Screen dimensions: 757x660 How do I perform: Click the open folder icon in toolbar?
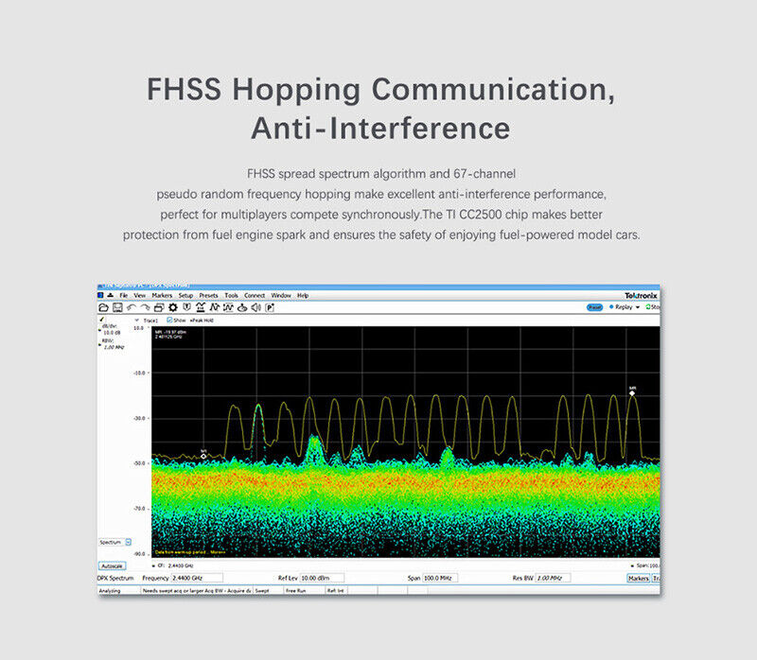[x=104, y=307]
